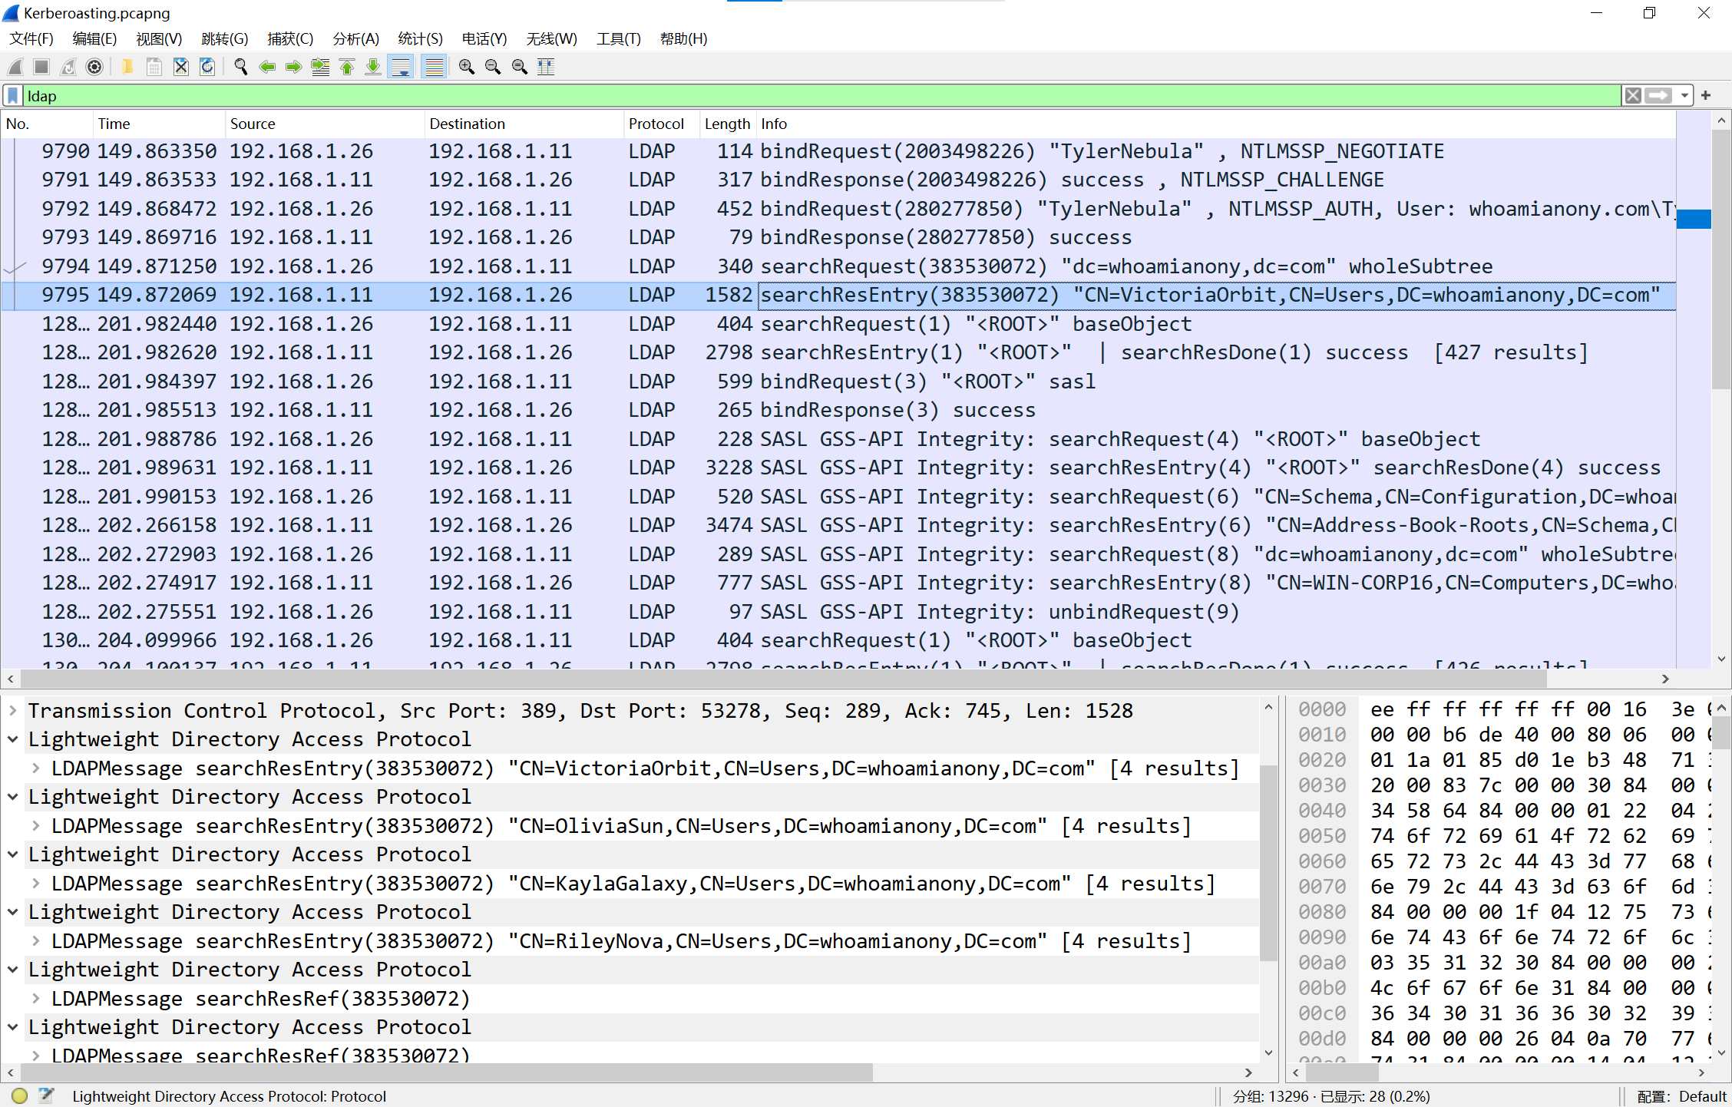Open the 编辑(E) menu
Image resolution: width=1732 pixels, height=1107 pixels.
pos(94,38)
